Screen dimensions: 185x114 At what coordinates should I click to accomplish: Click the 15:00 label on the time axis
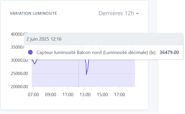point(102,95)
